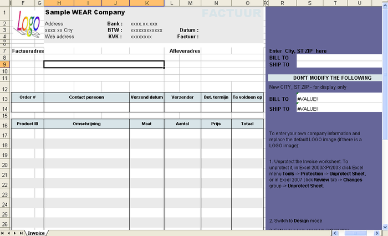Select row 9 header
This screenshot has width=388, height=236.
point(4,65)
